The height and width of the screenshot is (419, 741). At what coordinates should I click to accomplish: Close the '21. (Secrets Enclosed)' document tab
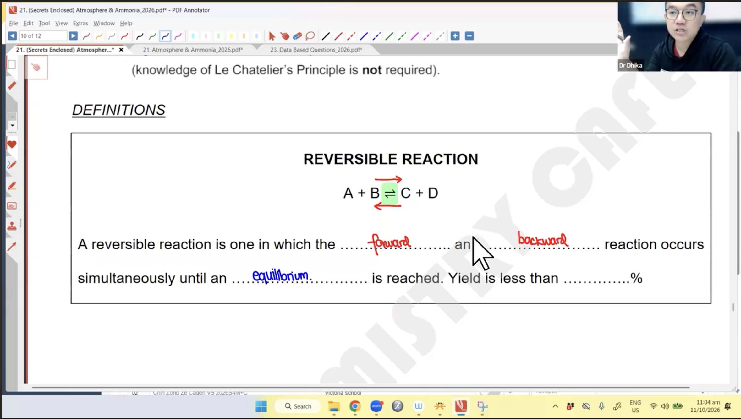(x=121, y=50)
